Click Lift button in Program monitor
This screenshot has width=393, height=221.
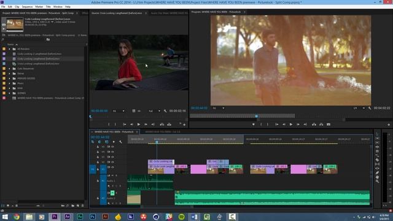[x=314, y=124]
